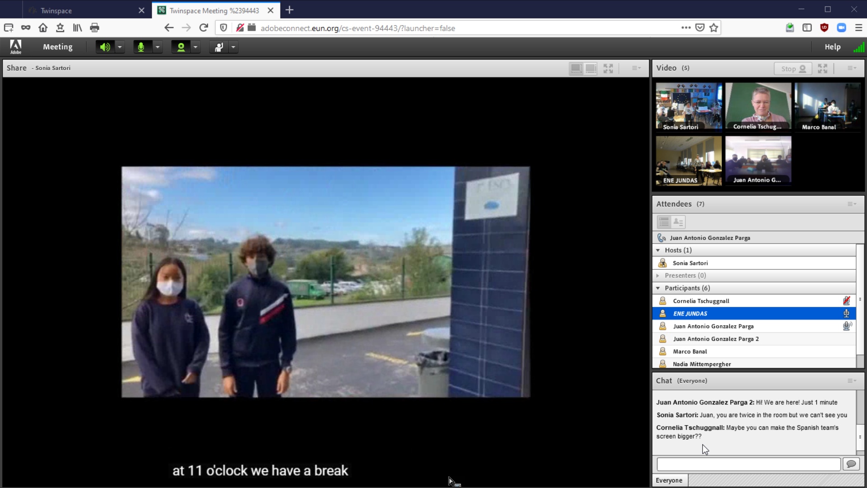Click the raise hand status icon
This screenshot has height=488, width=867.
[x=219, y=47]
